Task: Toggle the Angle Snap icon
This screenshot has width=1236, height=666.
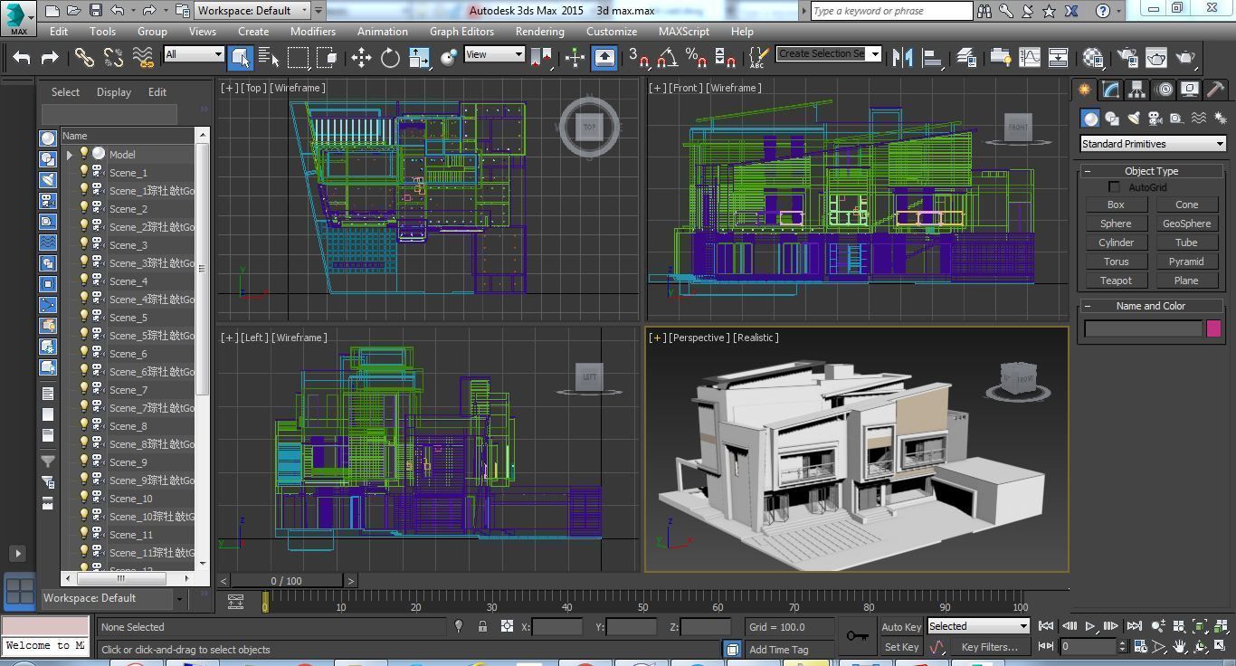Action: [668, 58]
